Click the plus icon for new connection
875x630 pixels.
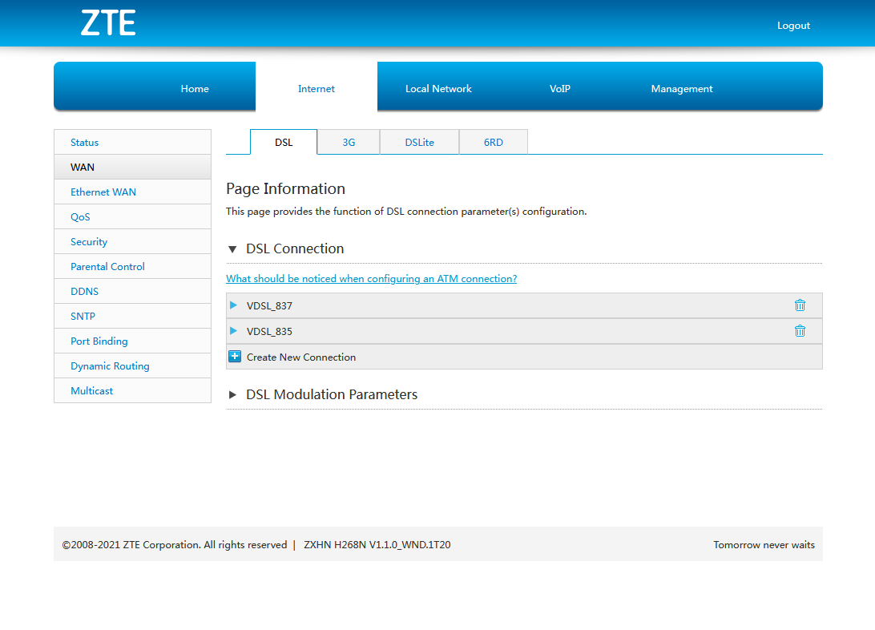[x=235, y=357]
